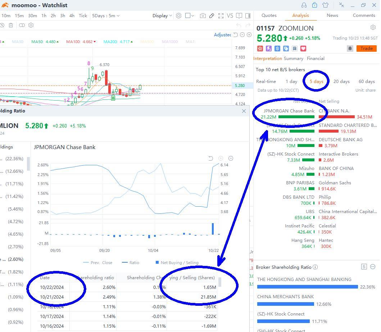The height and width of the screenshot is (332, 381).
Task: Click the compact mode arrows icon
Action: (x=341, y=5)
